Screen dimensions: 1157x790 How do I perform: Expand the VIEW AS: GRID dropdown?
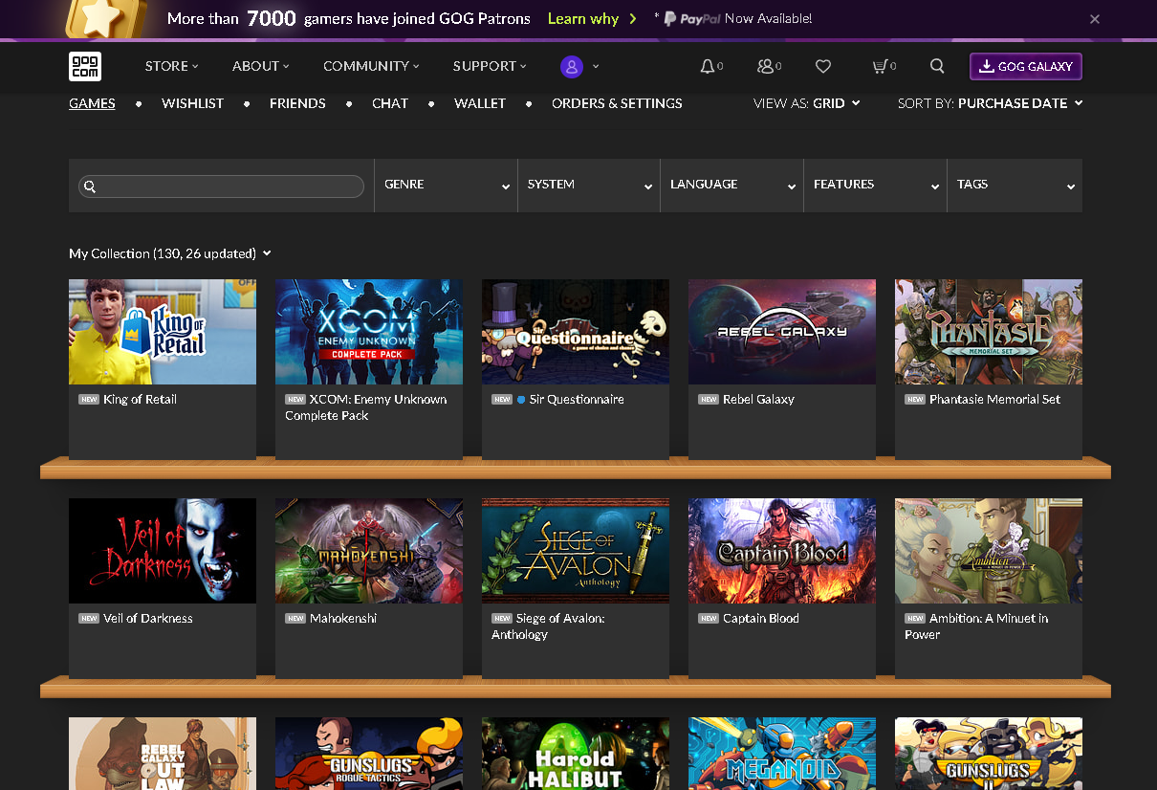click(807, 103)
